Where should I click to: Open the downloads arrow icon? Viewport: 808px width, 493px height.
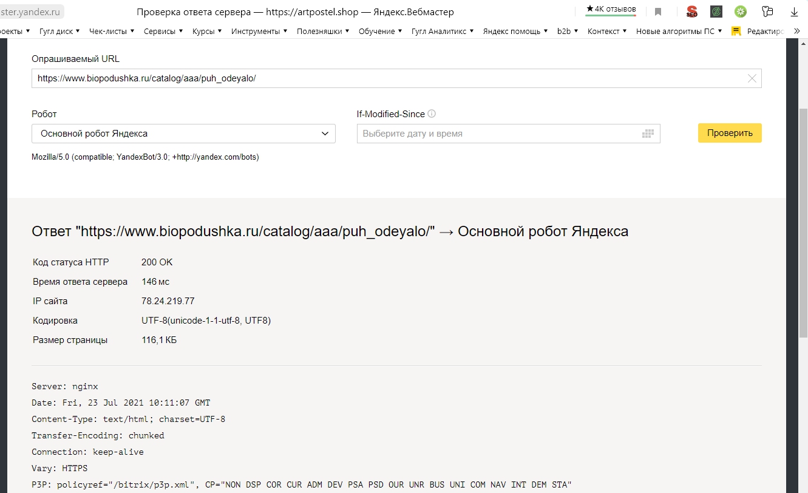click(794, 12)
